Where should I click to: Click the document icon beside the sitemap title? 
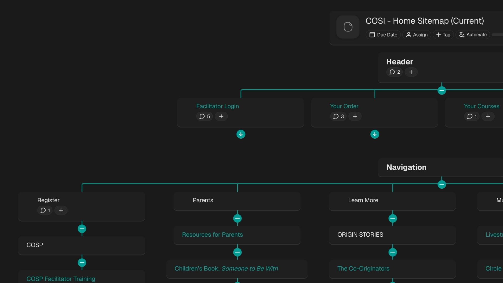point(348,27)
